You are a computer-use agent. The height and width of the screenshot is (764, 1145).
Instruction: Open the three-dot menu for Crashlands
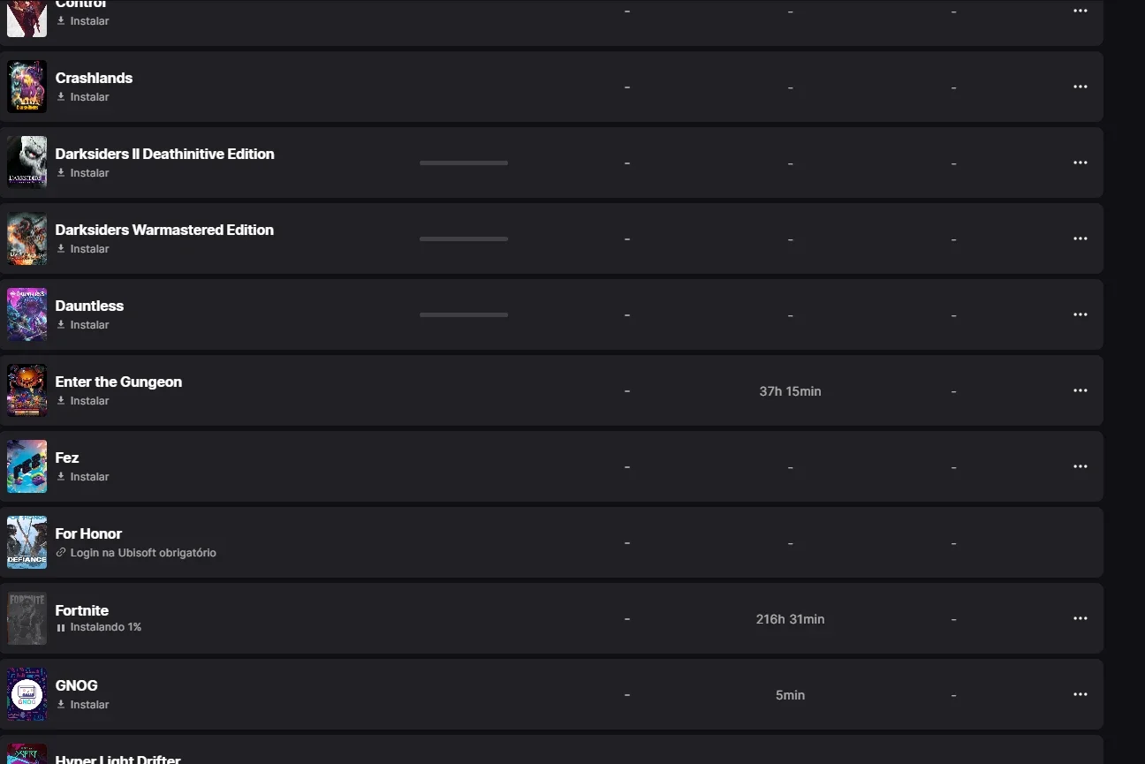[1080, 87]
